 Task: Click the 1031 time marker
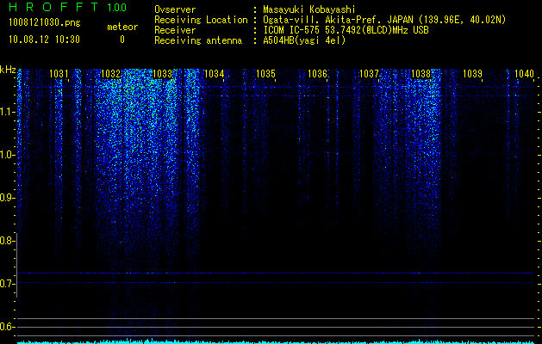click(x=59, y=73)
